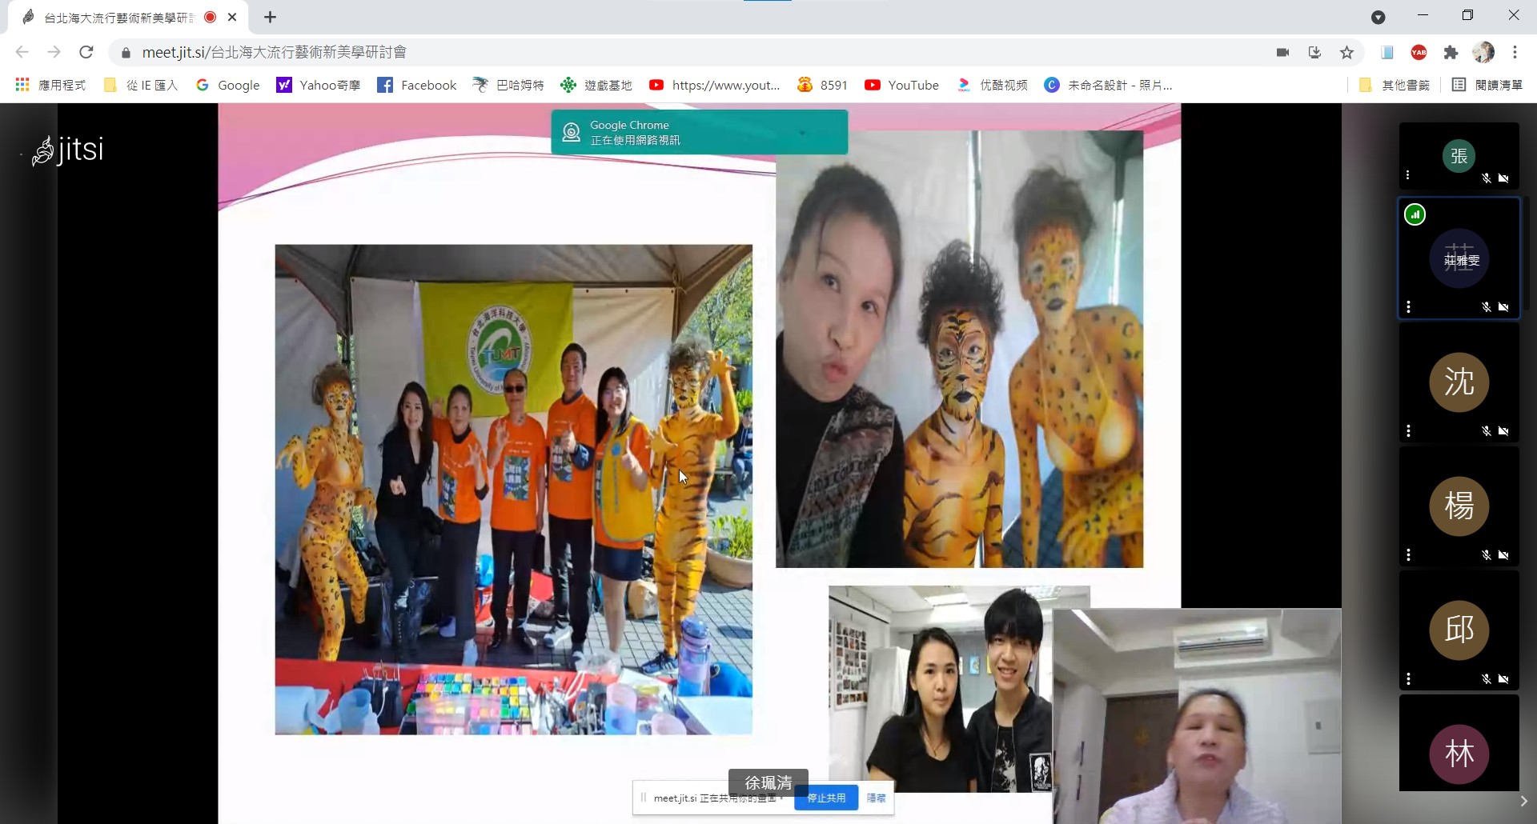This screenshot has height=824, width=1537.
Task: Click the muted microphone icon on 沈's tile
Action: (1487, 431)
